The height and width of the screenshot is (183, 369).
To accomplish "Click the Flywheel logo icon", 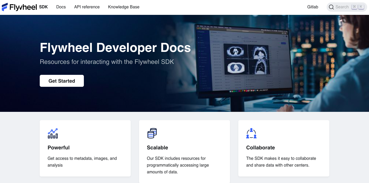I will coord(4,7).
